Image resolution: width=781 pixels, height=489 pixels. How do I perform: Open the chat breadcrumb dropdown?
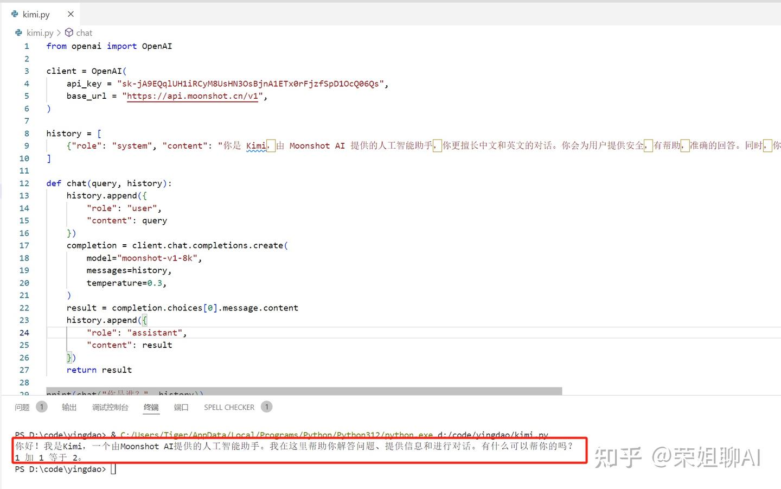(x=84, y=33)
